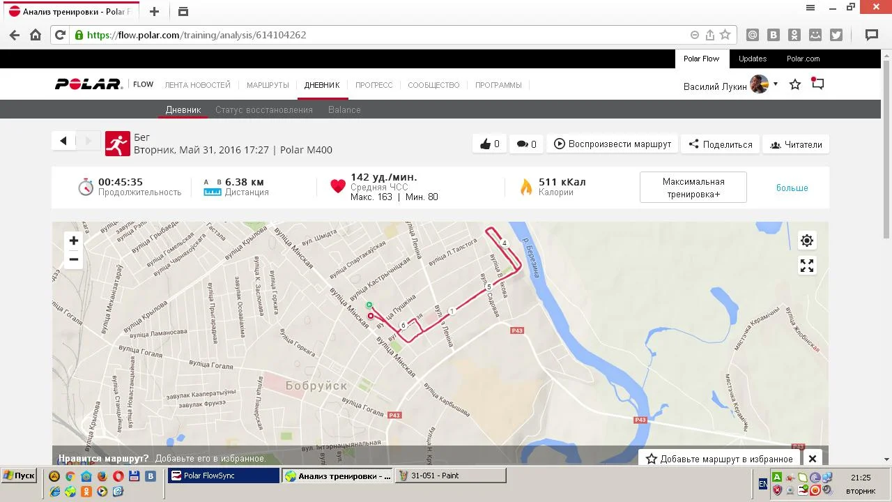Open the browser home page icon
The height and width of the screenshot is (502, 892).
coord(36,35)
